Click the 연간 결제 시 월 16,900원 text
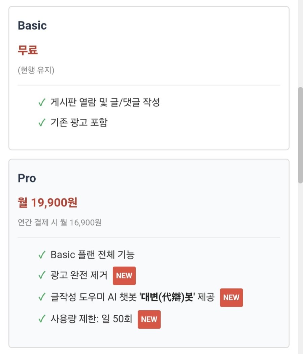This screenshot has width=303, height=354. [60, 223]
